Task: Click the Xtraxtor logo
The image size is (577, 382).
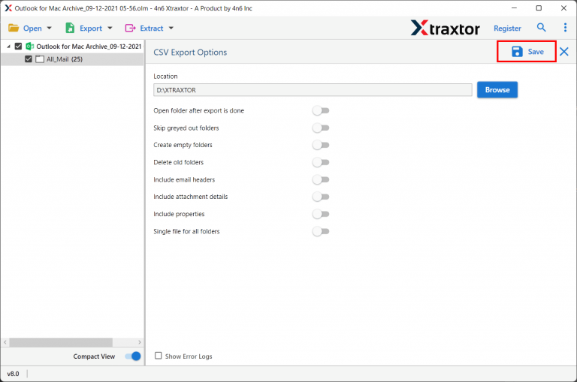Action: click(445, 28)
